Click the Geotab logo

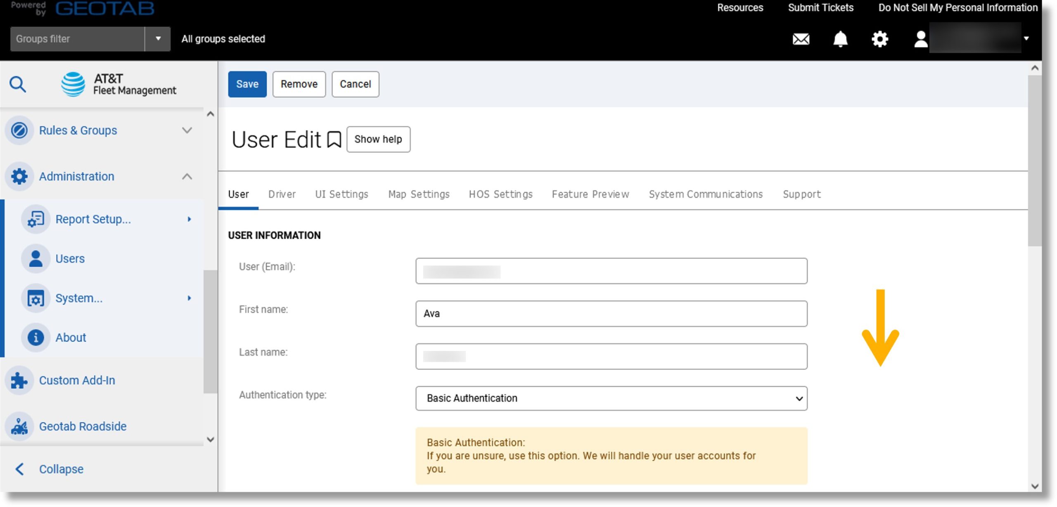point(105,8)
